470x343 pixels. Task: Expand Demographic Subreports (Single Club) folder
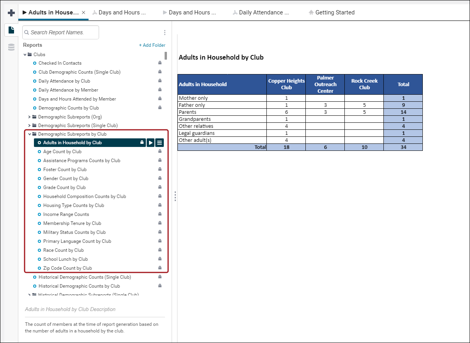pyautogui.click(x=30, y=126)
